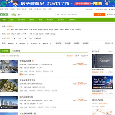Click the orange 搜索 button
The image size is (115, 115).
tap(99, 14)
